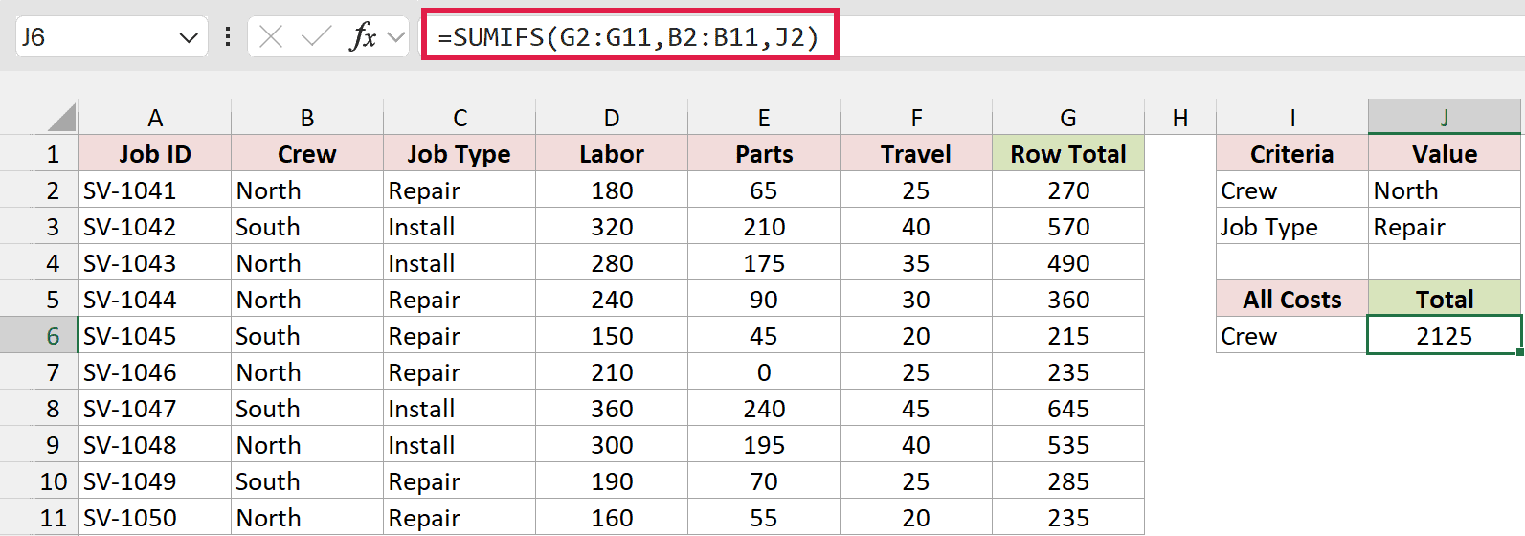Screen dimensions: 1525x536
Task: Expand the formula bar chevron next to fx
Action: (x=396, y=38)
